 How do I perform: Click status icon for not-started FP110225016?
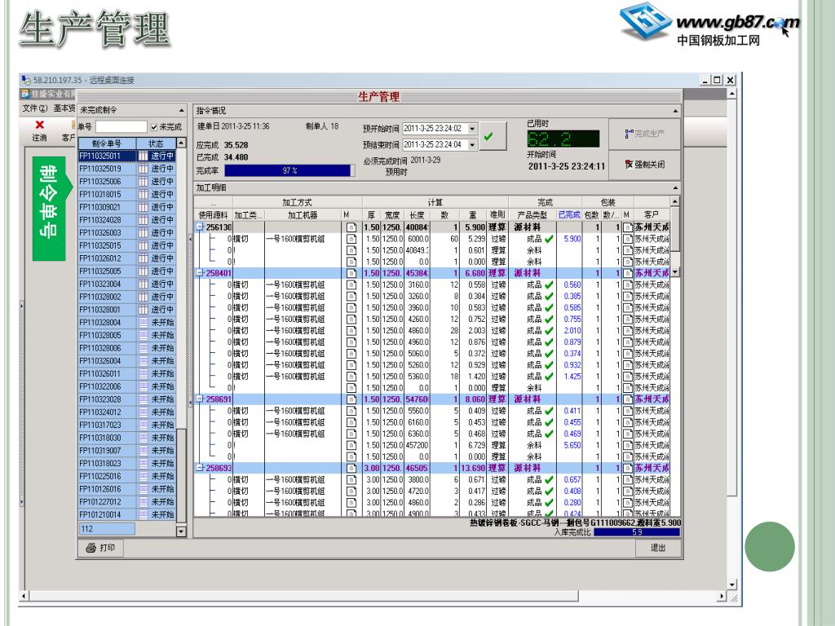coord(143,476)
